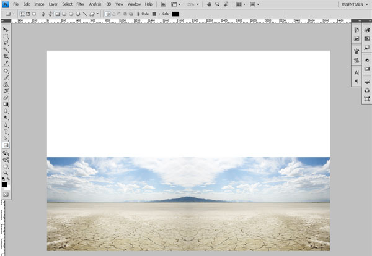This screenshot has height=256, width=372.
Task: Open the zoom level dropdown
Action: click(x=192, y=4)
